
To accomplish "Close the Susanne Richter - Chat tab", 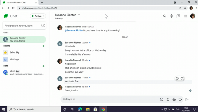I will [36, 3].
